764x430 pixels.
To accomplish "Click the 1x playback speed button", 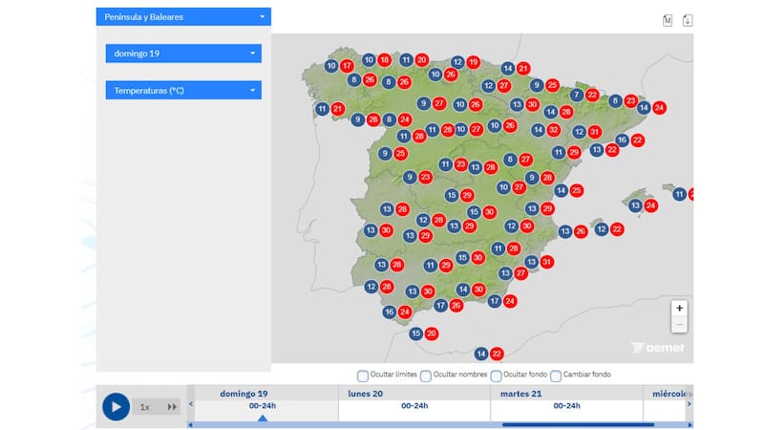I will tap(145, 407).
